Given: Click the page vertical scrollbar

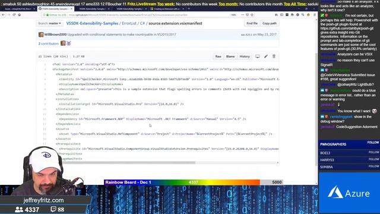Looking at the screenshot, I should [x=316, y=109].
